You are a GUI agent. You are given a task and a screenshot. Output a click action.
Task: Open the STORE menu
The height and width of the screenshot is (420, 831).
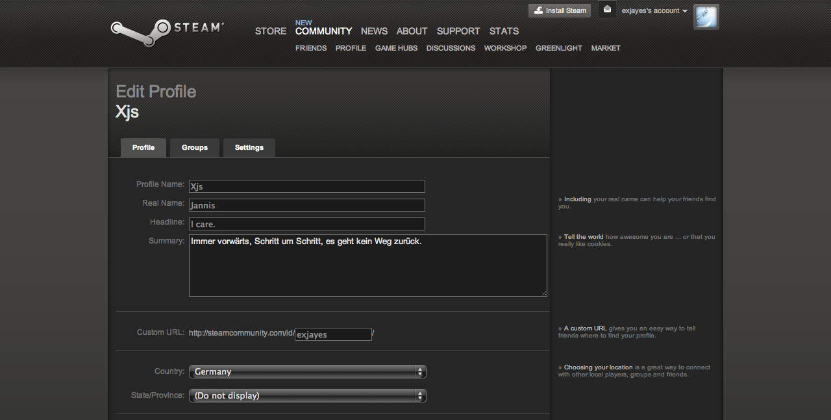click(271, 31)
